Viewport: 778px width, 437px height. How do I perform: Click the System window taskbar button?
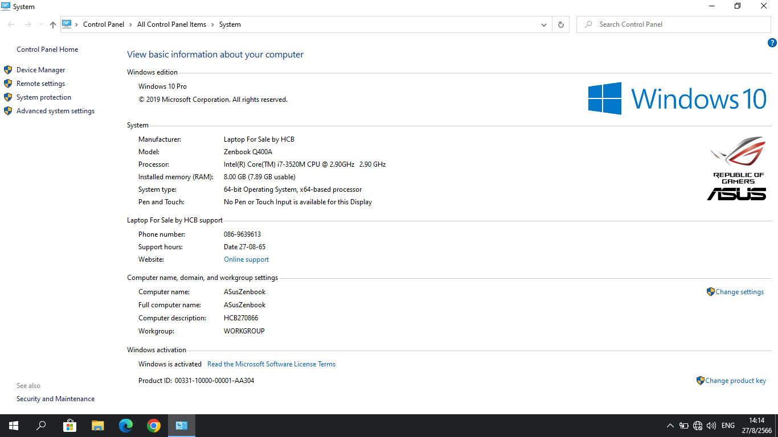182,426
